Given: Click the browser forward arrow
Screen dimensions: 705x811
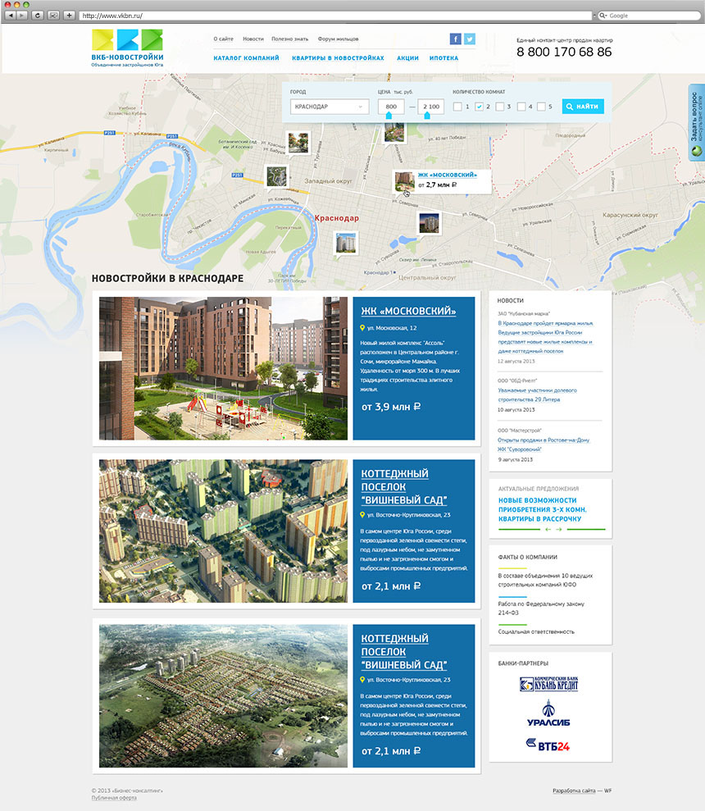Looking at the screenshot, I should (22, 16).
